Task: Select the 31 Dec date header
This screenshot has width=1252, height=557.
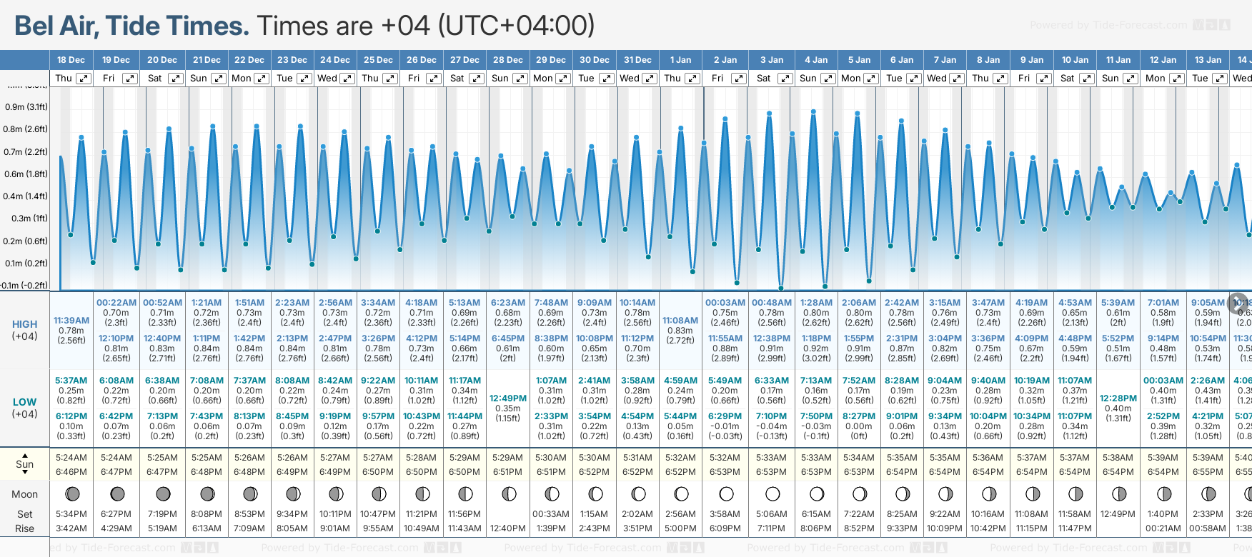Action: [x=637, y=60]
